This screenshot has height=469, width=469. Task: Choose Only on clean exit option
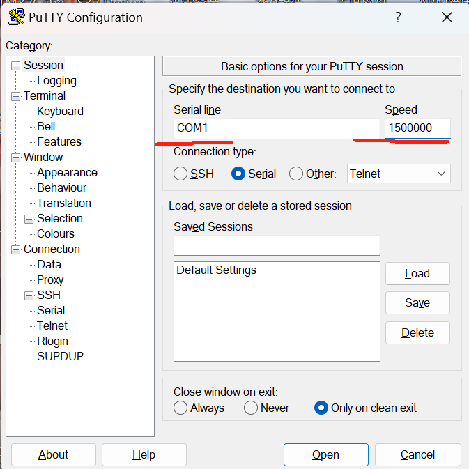point(321,408)
